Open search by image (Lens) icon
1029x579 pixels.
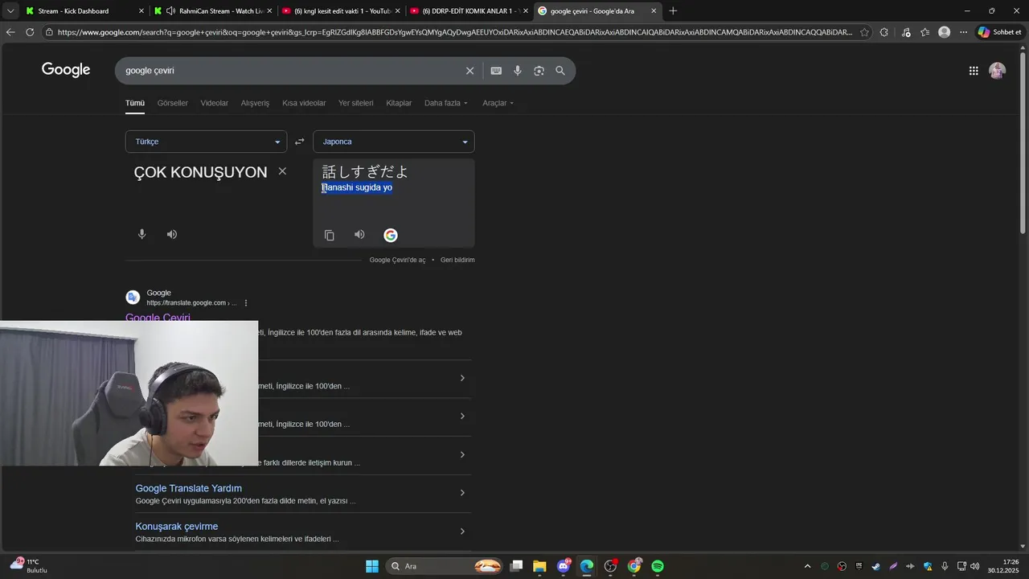pyautogui.click(x=539, y=71)
